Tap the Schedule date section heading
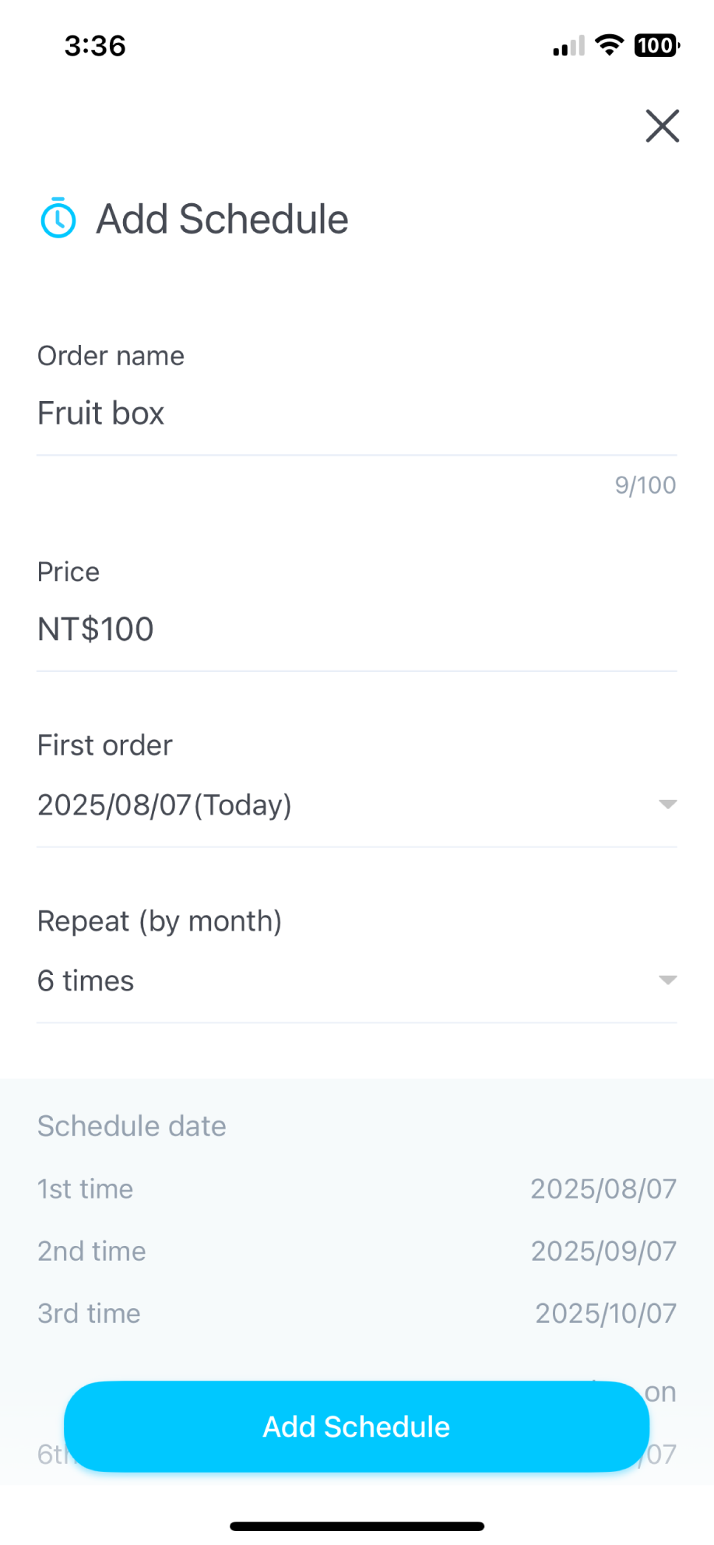This screenshot has width=714, height=1545. [132, 1126]
